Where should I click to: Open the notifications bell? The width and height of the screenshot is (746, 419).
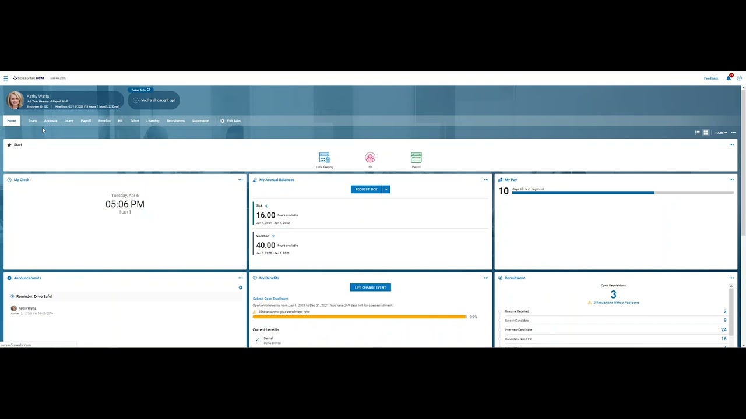729,78
